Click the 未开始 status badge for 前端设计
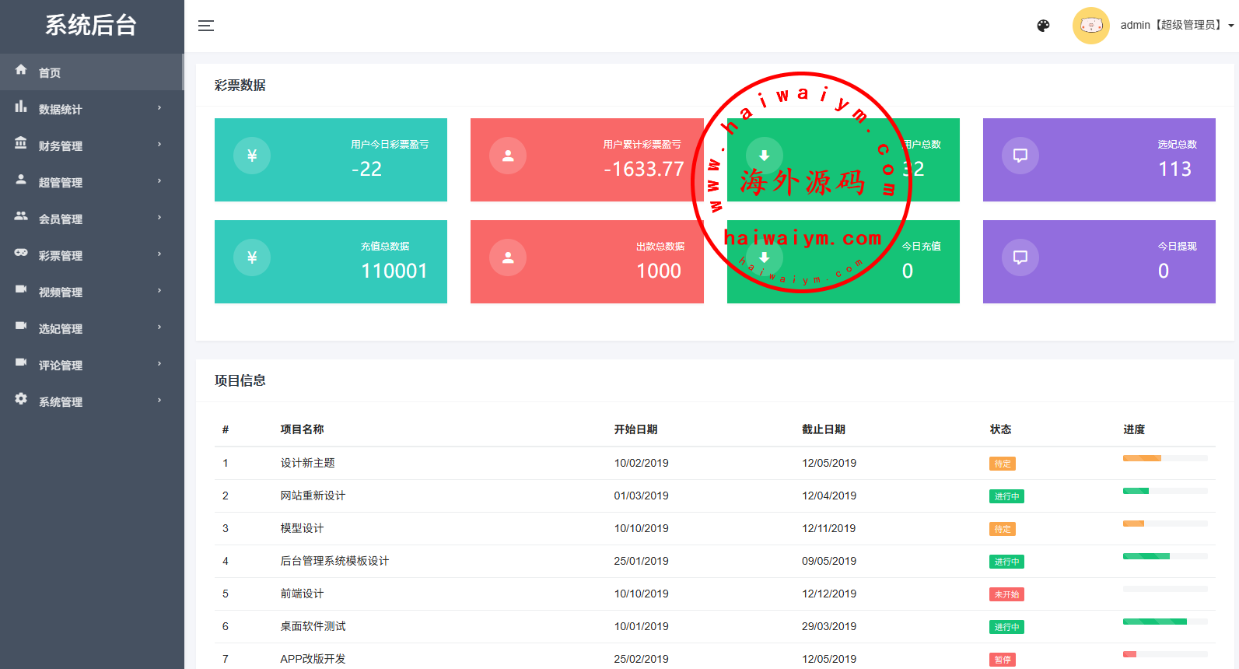 coord(1006,594)
